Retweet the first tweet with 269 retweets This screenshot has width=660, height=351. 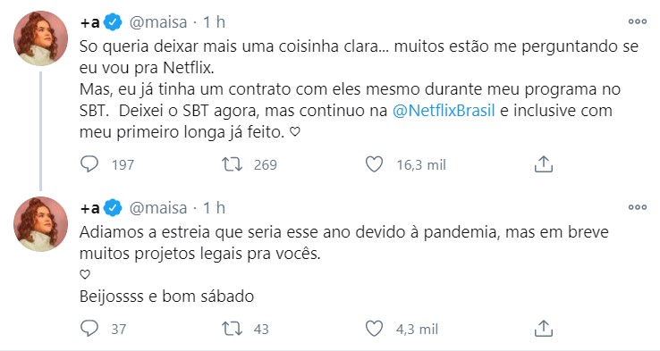point(233,164)
